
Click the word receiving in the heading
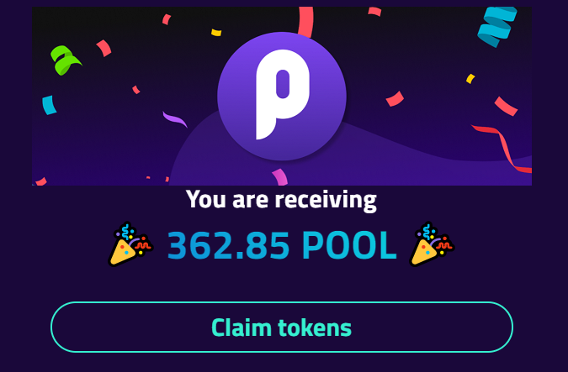pos(326,201)
